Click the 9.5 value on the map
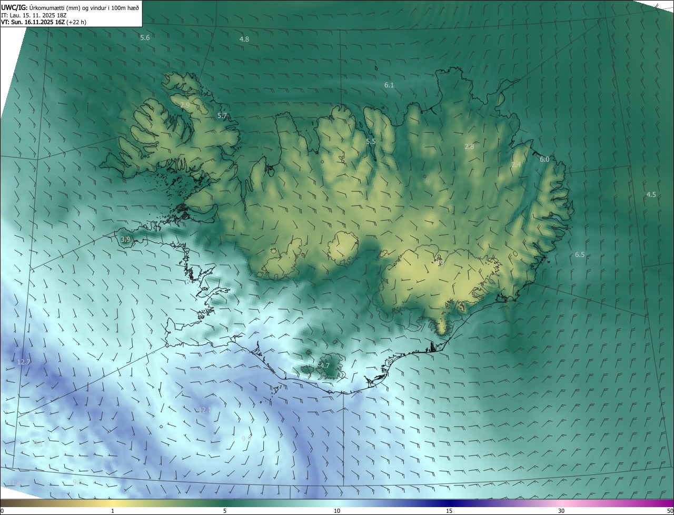 point(77,482)
